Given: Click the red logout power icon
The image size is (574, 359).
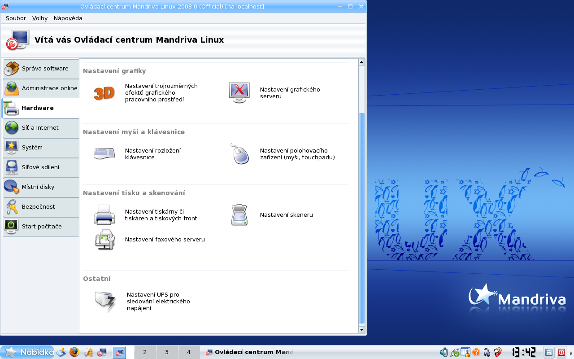Looking at the screenshot, I should pos(561,352).
